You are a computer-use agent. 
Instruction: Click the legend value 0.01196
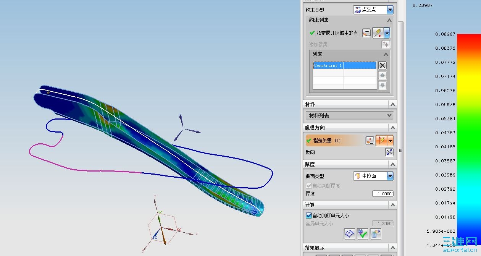pos(445,217)
